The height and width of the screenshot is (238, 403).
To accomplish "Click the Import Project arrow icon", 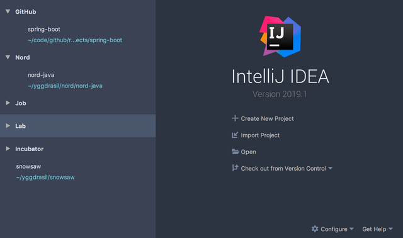I will pos(235,135).
